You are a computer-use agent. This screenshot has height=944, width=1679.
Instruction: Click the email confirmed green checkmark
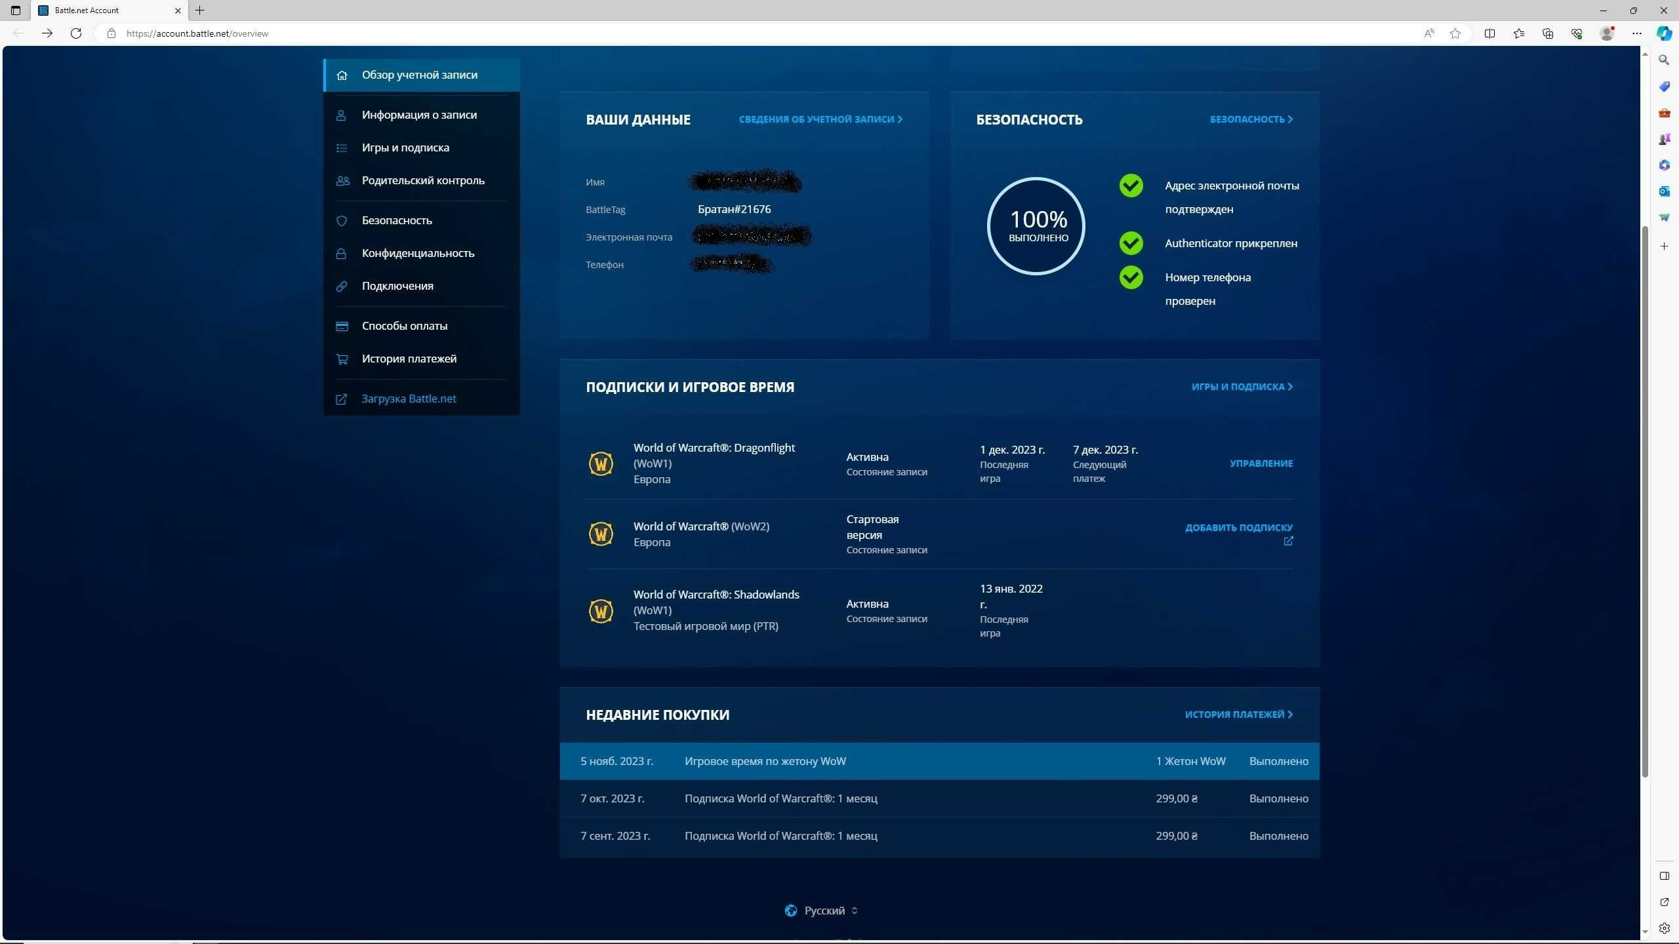(1131, 186)
